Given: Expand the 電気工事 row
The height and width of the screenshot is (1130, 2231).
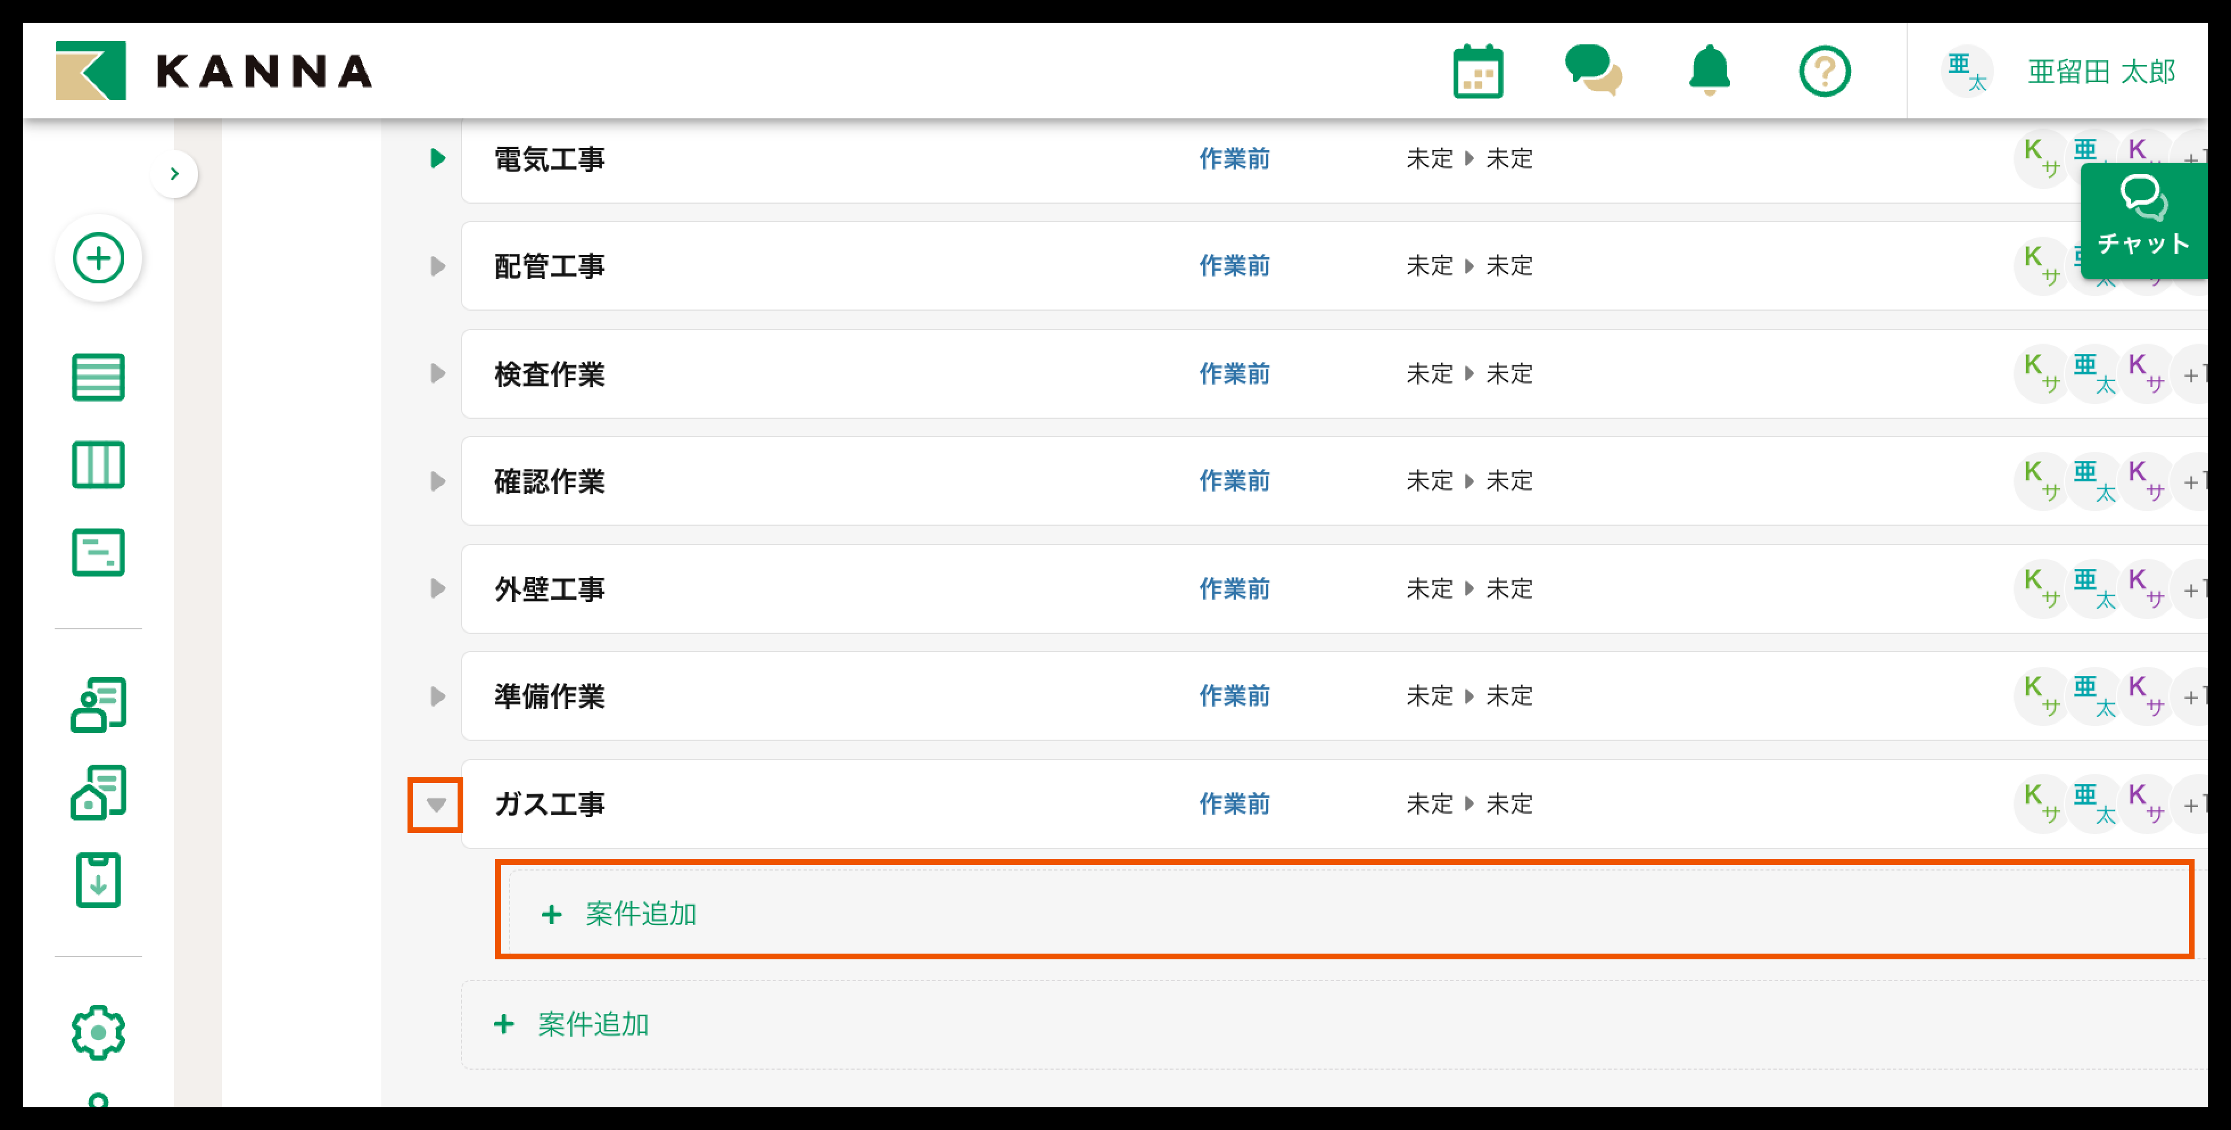Looking at the screenshot, I should [437, 158].
